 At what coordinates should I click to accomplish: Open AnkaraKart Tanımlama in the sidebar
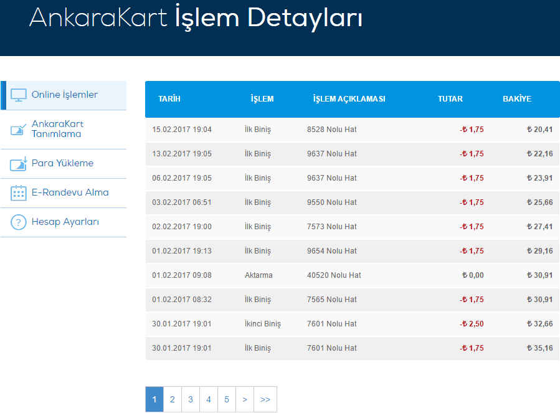[64, 130]
